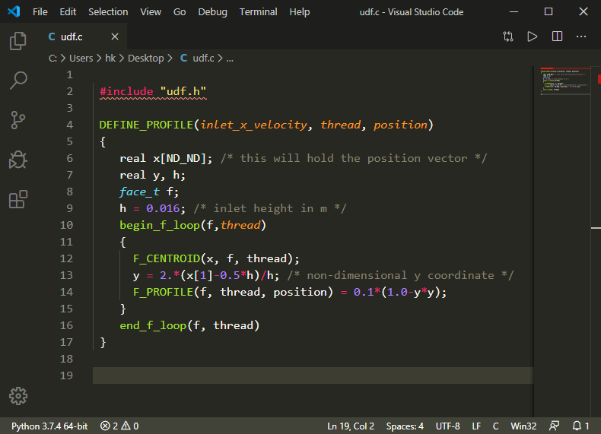Expand the hk breadcrumb
Screen dimensions: 601x434
click(110, 59)
